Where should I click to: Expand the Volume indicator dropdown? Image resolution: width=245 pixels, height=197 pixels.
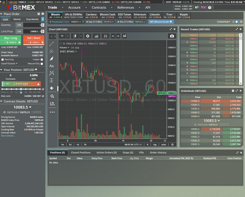click(69, 47)
